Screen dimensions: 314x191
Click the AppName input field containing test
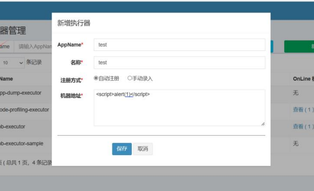[179, 45]
